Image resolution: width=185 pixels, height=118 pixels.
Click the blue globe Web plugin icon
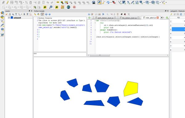click(x=68, y=7)
